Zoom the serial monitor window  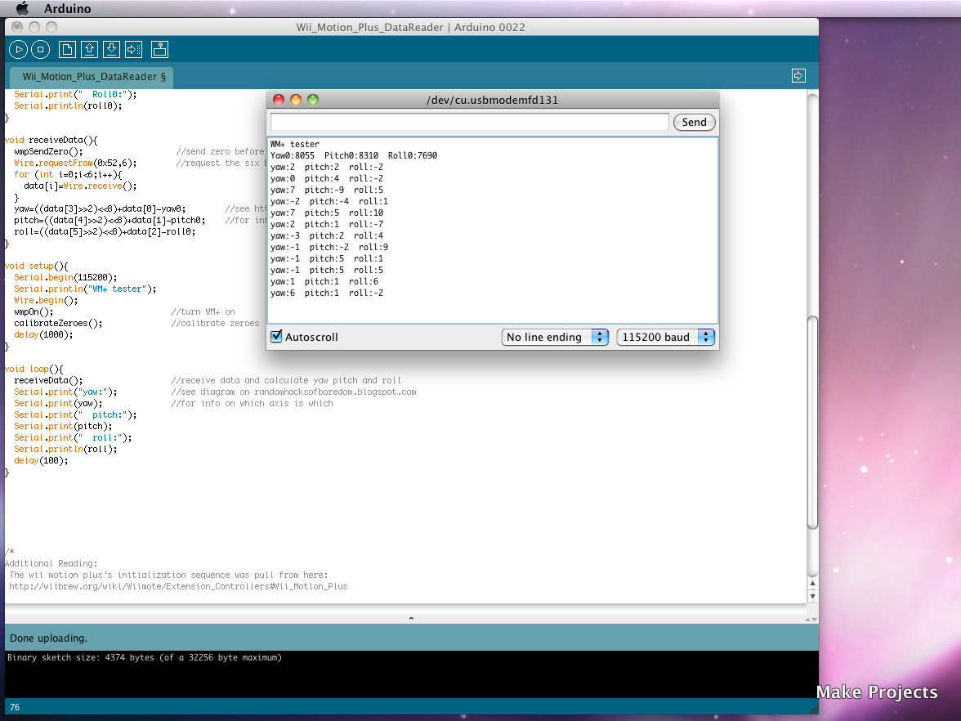click(x=312, y=100)
